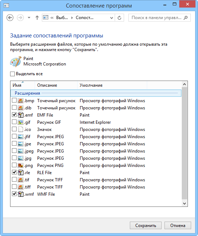Click the .png file type icon
Image resolution: width=198 pixels, height=236 pixels.
pyautogui.click(x=21, y=165)
